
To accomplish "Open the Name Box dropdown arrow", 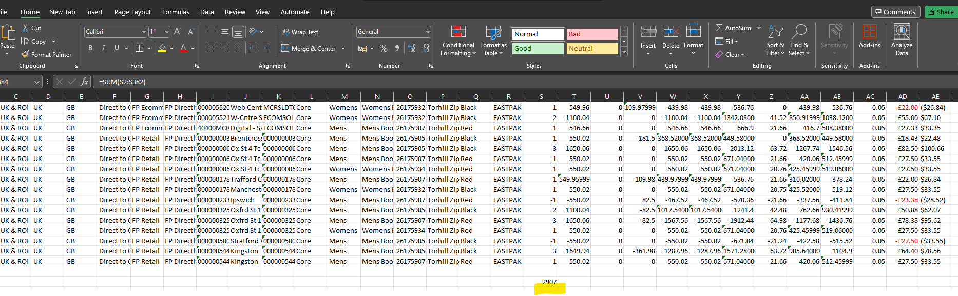I will (x=37, y=82).
